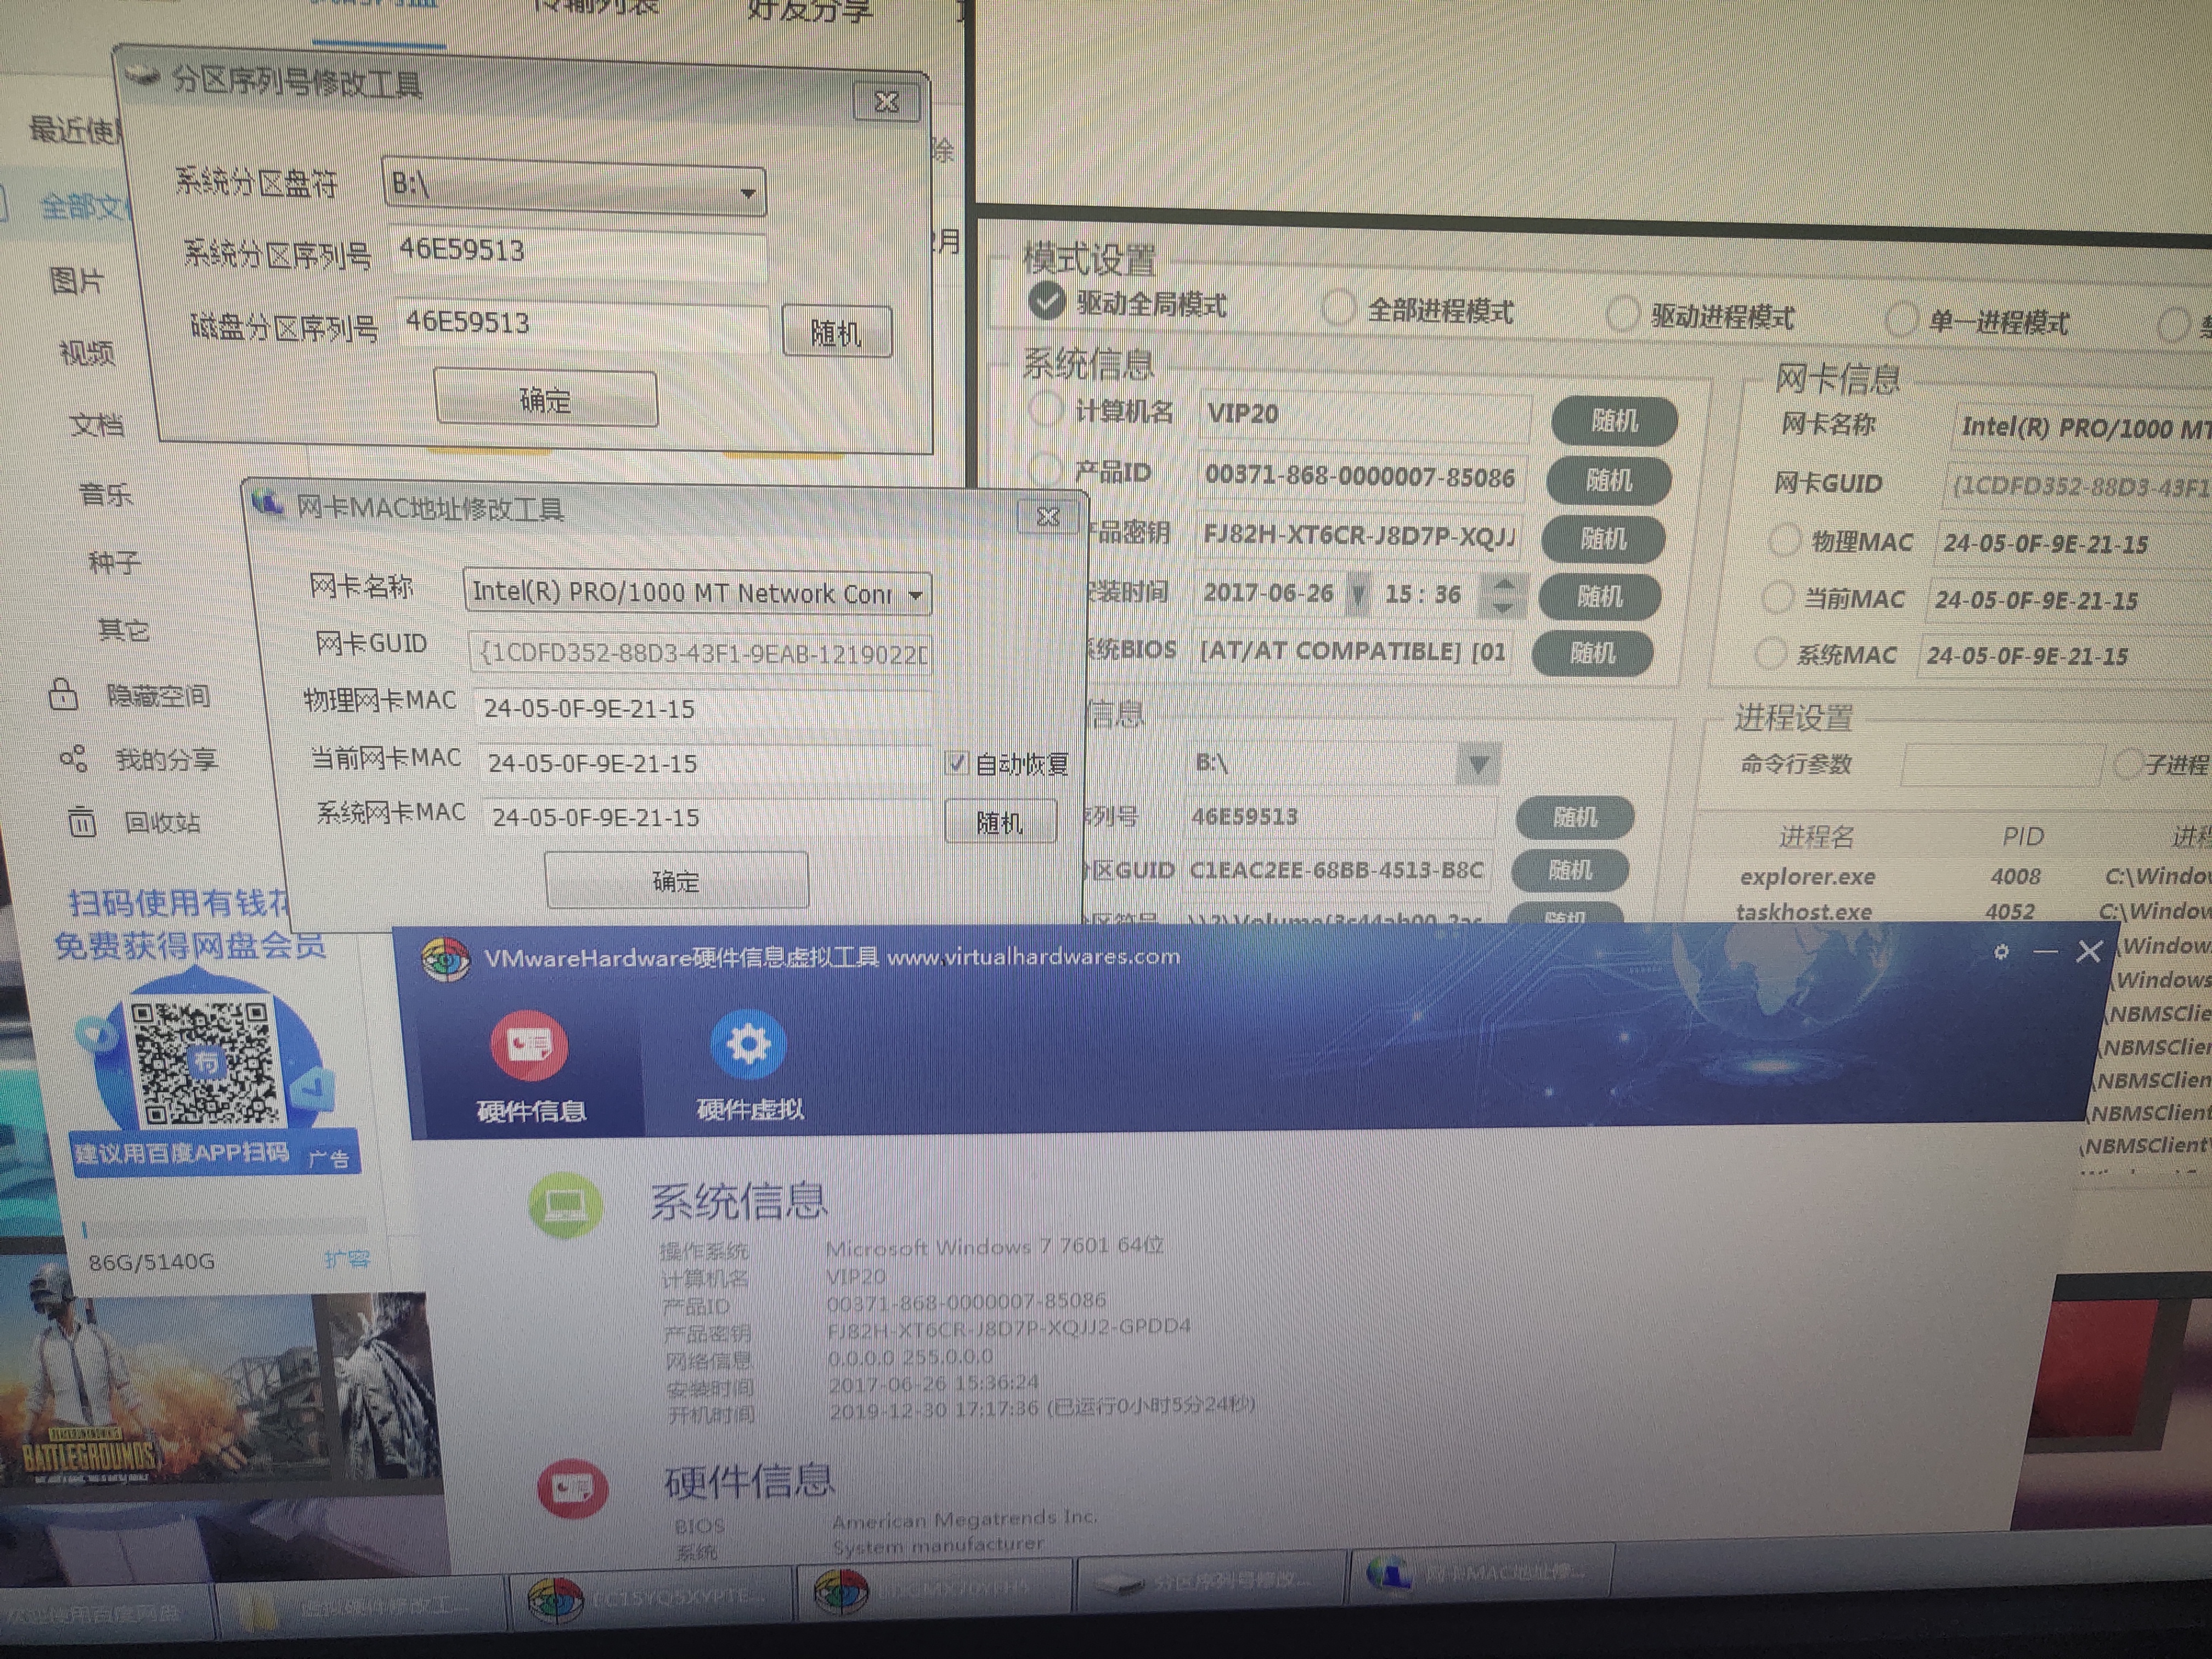The image size is (2212, 1659).
Task: Select the 计算机名 radio button
Action: tap(1046, 409)
